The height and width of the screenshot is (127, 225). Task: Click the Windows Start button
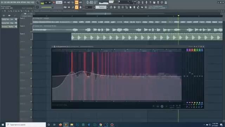[x=3, y=125]
